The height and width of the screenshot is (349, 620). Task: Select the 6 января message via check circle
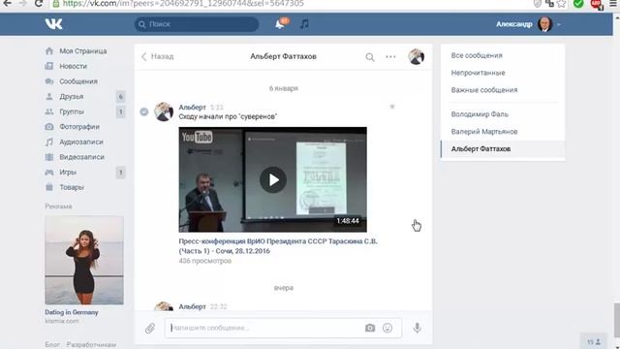[x=144, y=111]
